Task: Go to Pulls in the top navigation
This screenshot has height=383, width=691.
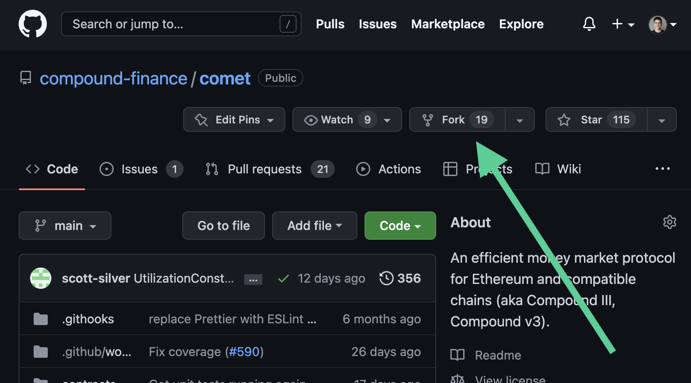Action: click(x=330, y=24)
